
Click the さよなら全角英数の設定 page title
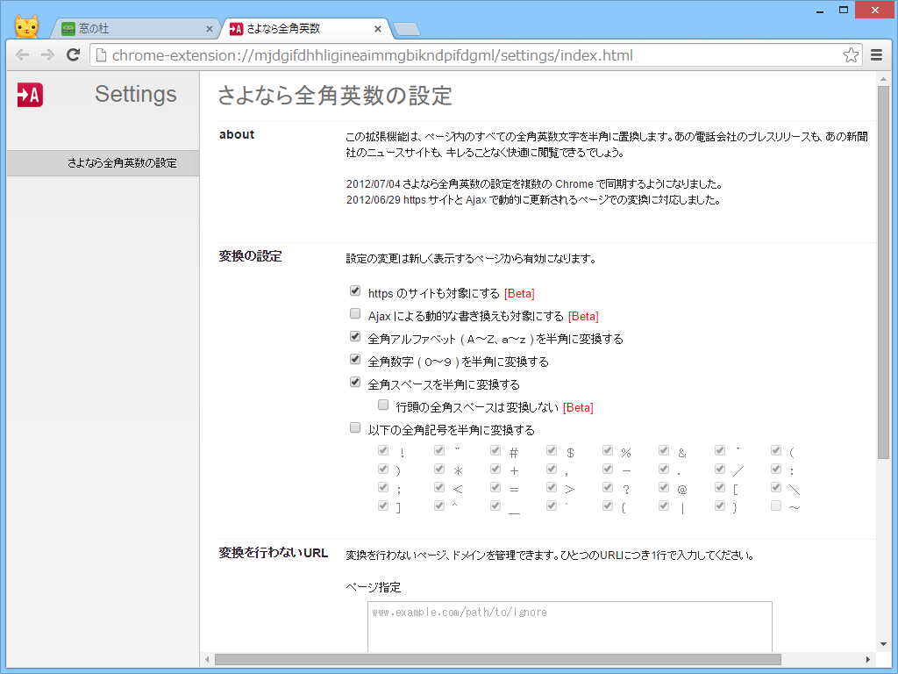(335, 96)
